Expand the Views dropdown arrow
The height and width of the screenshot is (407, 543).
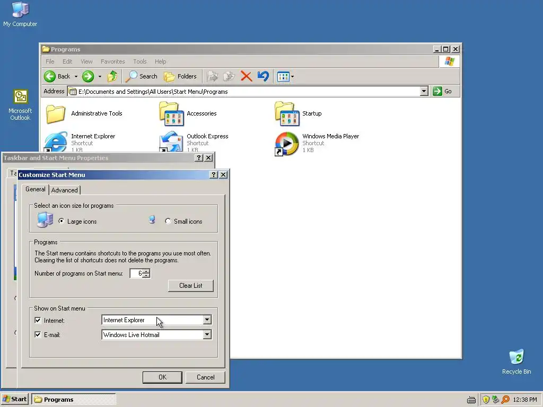(x=293, y=76)
